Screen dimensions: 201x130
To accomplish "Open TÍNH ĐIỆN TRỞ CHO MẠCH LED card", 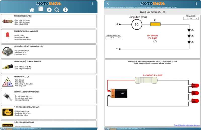I will click(49, 36).
